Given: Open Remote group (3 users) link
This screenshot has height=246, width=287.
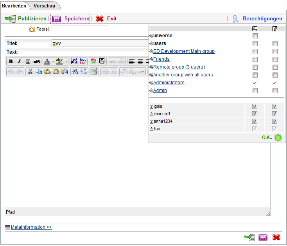Looking at the screenshot, I should point(179,67).
